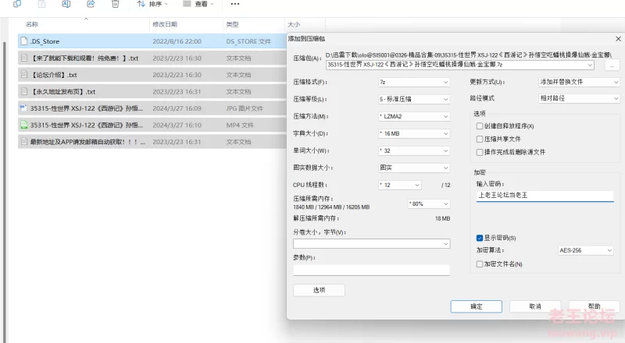This screenshot has width=625, height=343.
Task: Click the 确定 button
Action: tap(476, 306)
